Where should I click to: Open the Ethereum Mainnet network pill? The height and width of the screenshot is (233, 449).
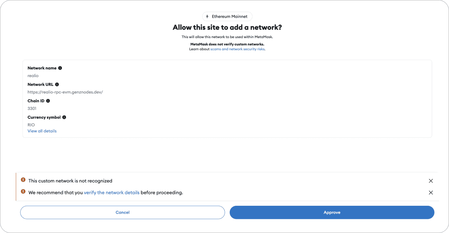pyautogui.click(x=227, y=16)
